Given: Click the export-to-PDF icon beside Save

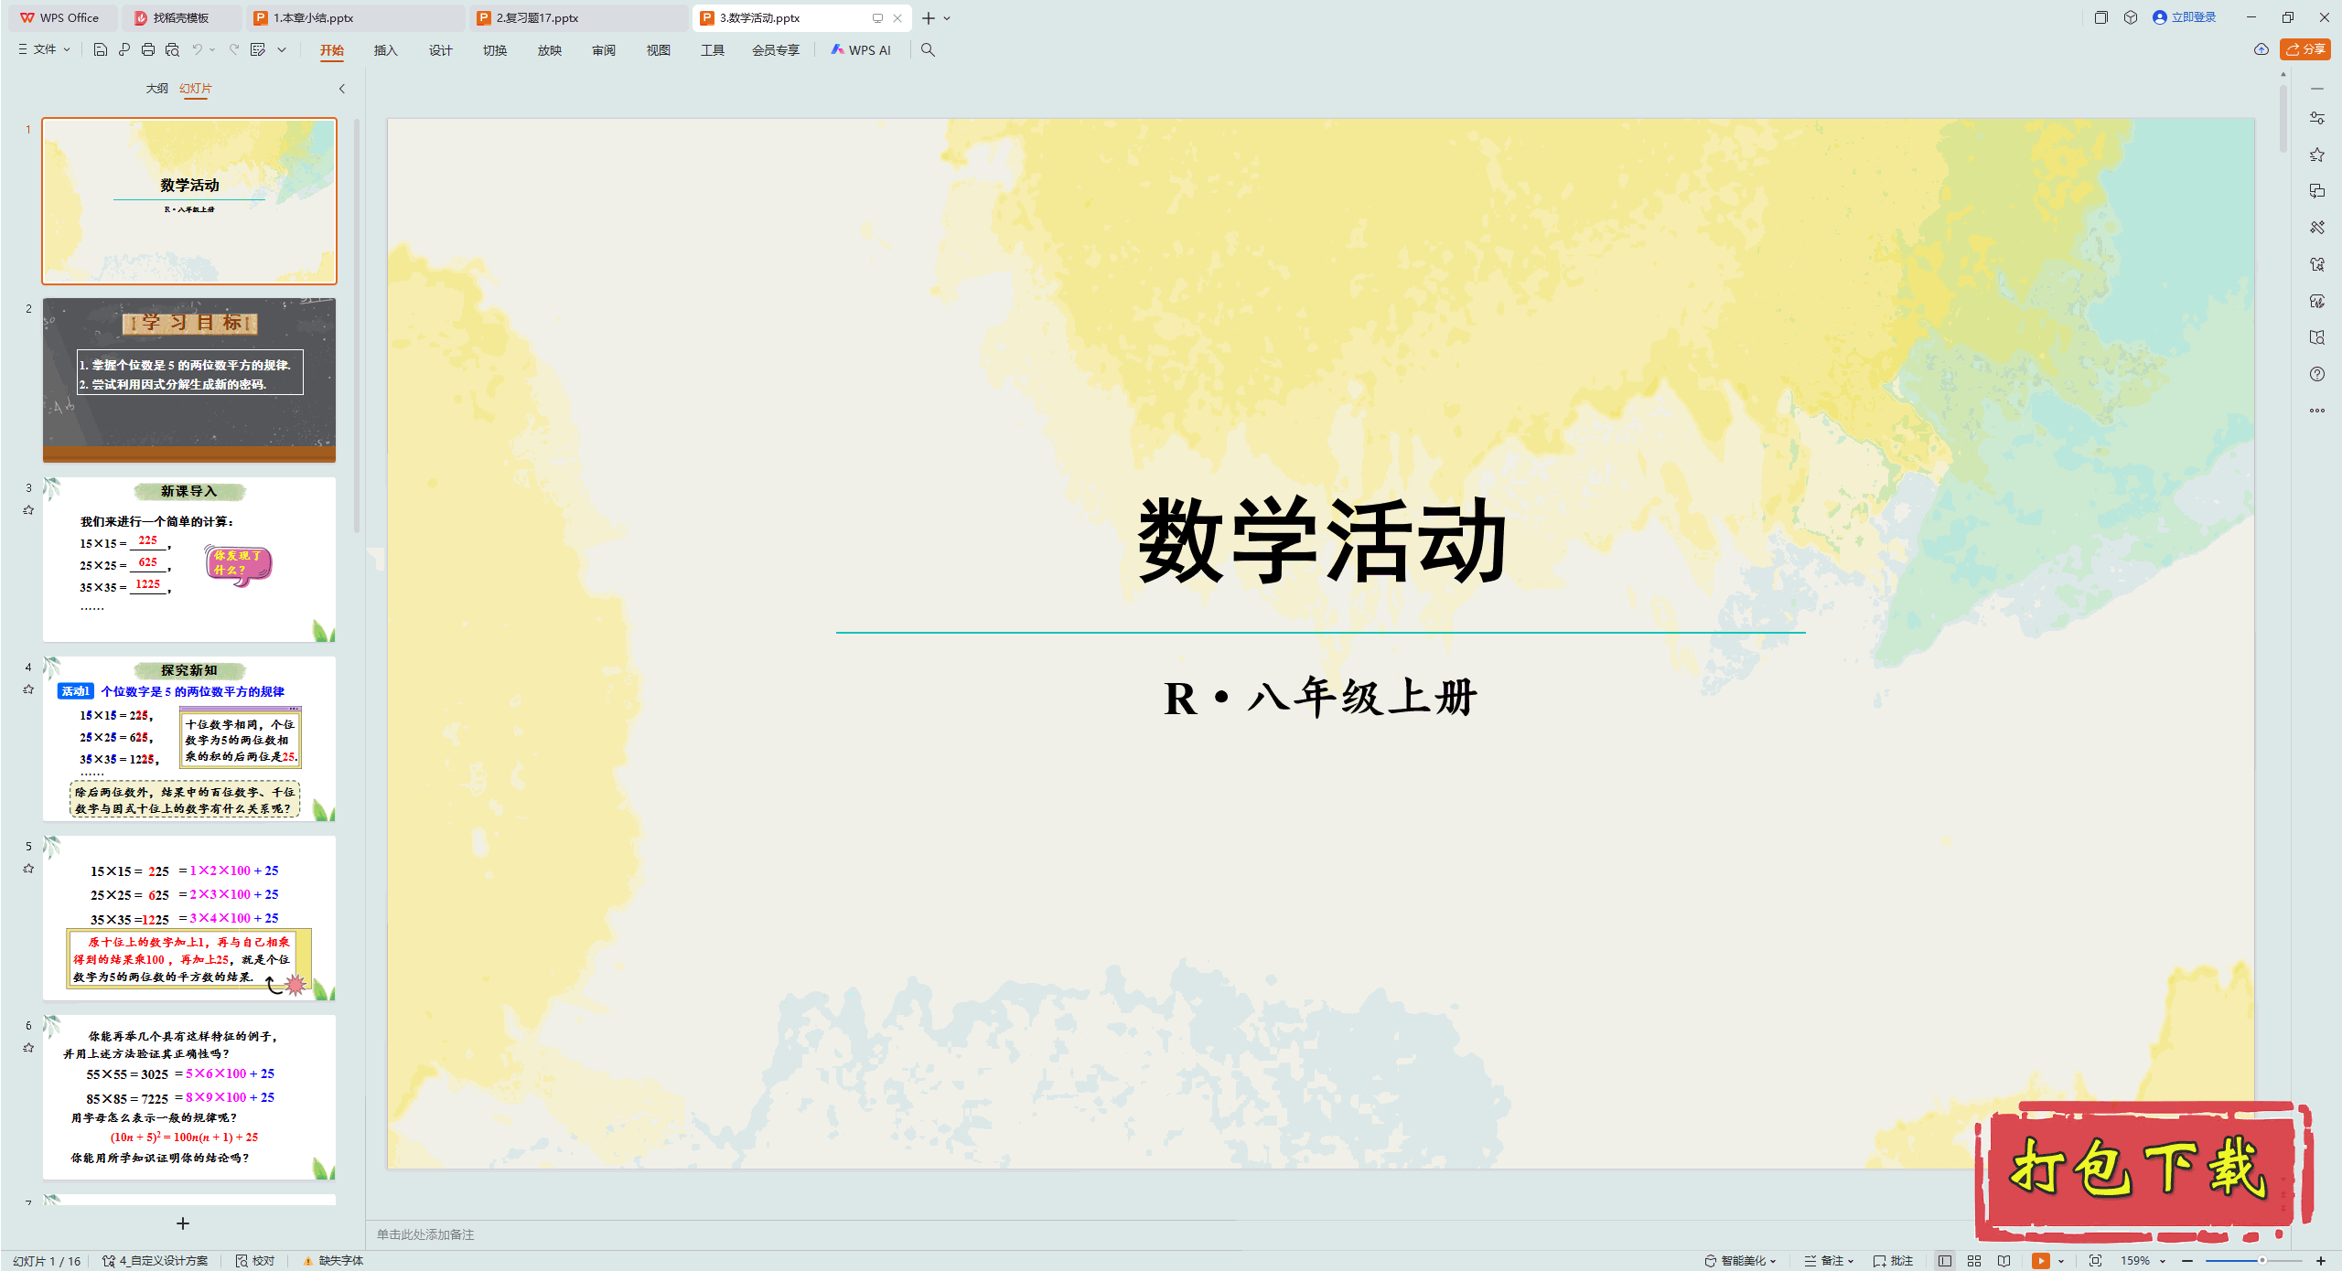Looking at the screenshot, I should tap(124, 49).
